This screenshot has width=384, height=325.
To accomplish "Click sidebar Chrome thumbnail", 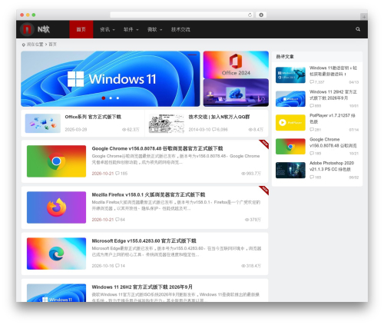I will [x=290, y=146].
